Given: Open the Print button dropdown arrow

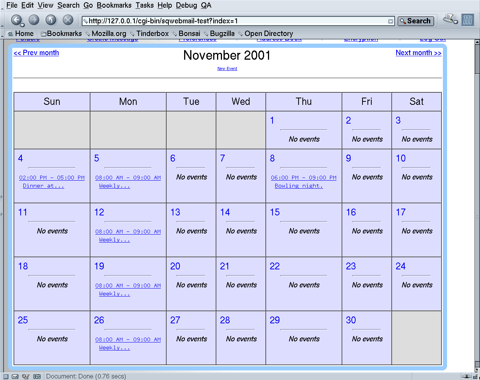Looking at the screenshot, I should point(456,22).
